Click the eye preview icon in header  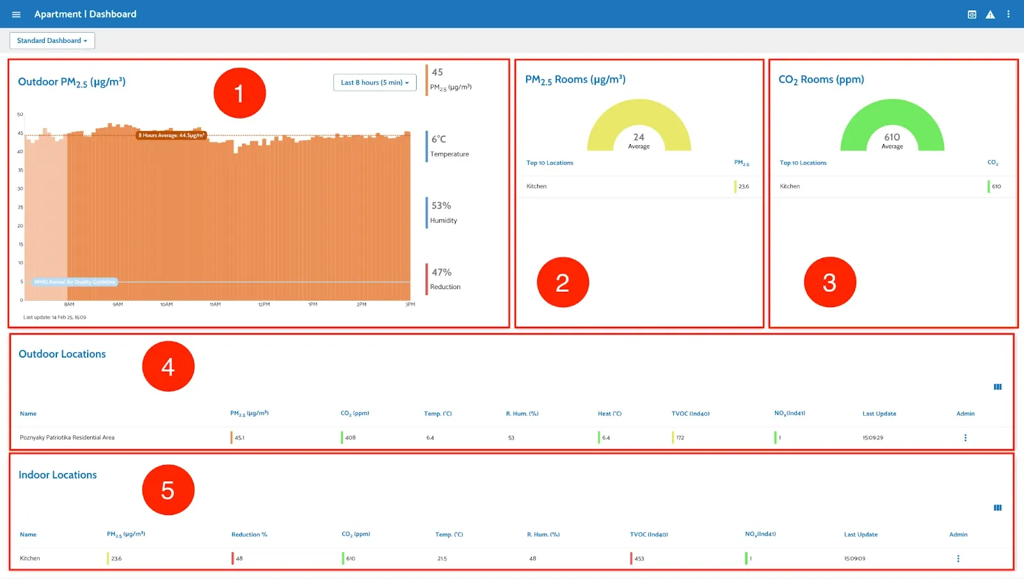click(x=972, y=14)
